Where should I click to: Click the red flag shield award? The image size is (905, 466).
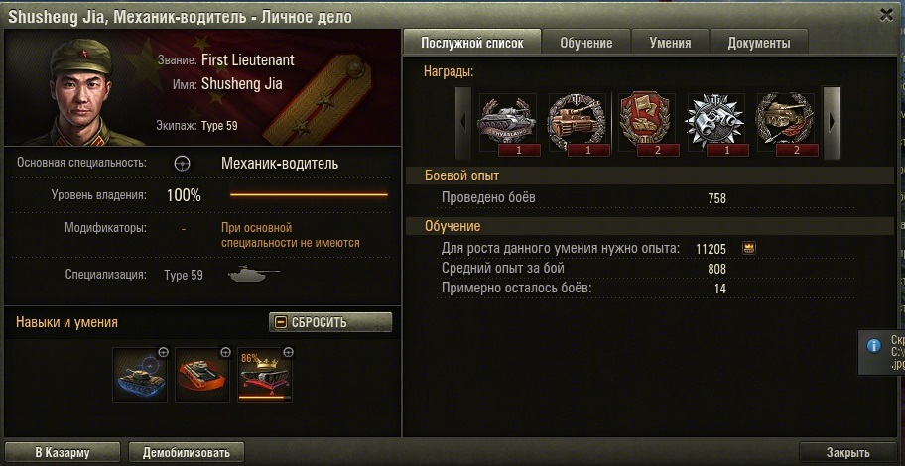coord(646,122)
